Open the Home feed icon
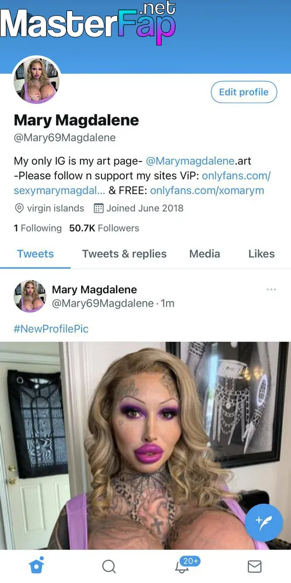 [x=37, y=566]
